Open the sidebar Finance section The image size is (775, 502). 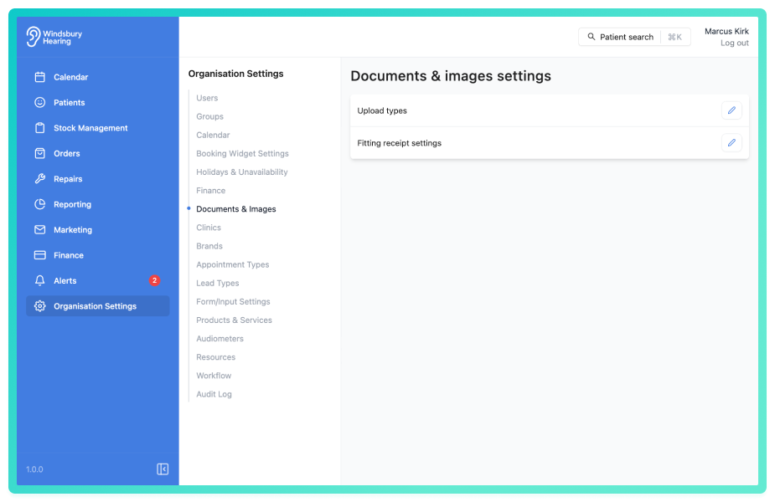(68, 255)
